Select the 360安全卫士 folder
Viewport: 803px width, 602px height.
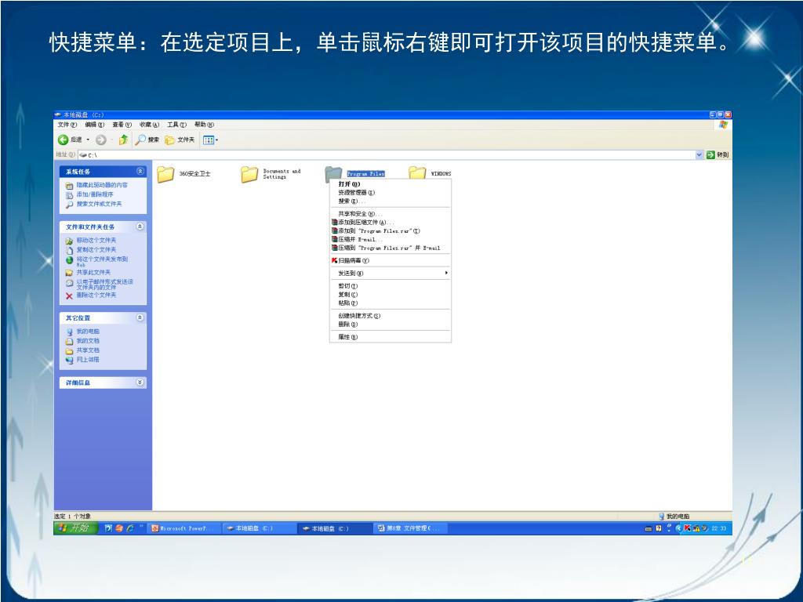[183, 174]
